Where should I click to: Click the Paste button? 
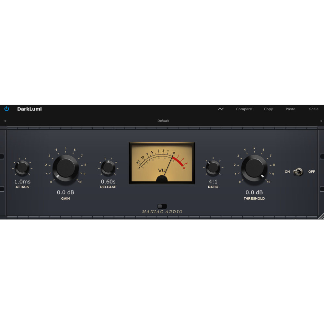tap(290, 109)
